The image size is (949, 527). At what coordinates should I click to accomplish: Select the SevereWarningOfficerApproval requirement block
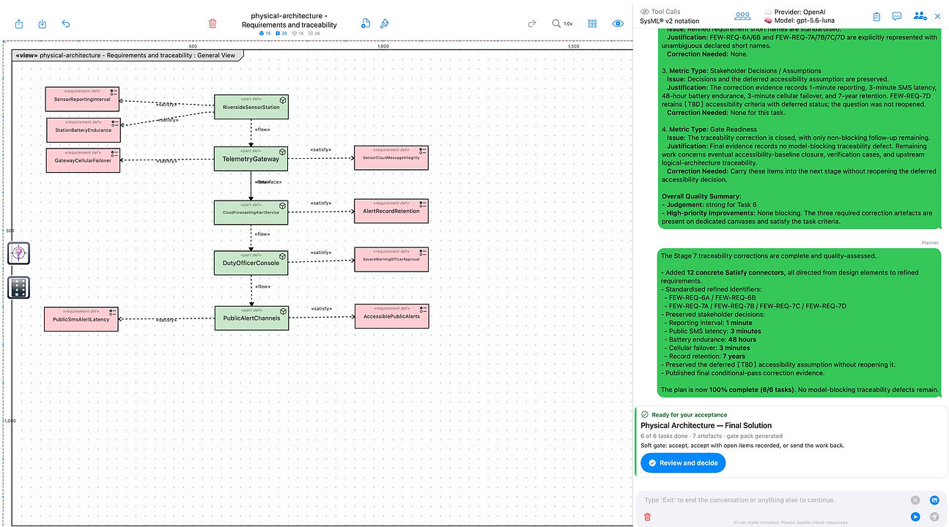(391, 259)
